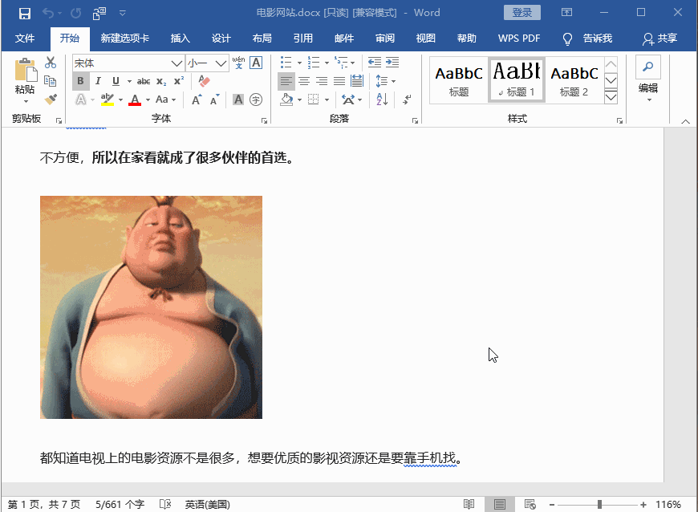This screenshot has width=698, height=512.
Task: Click the multilevel list icon
Action: click(342, 63)
